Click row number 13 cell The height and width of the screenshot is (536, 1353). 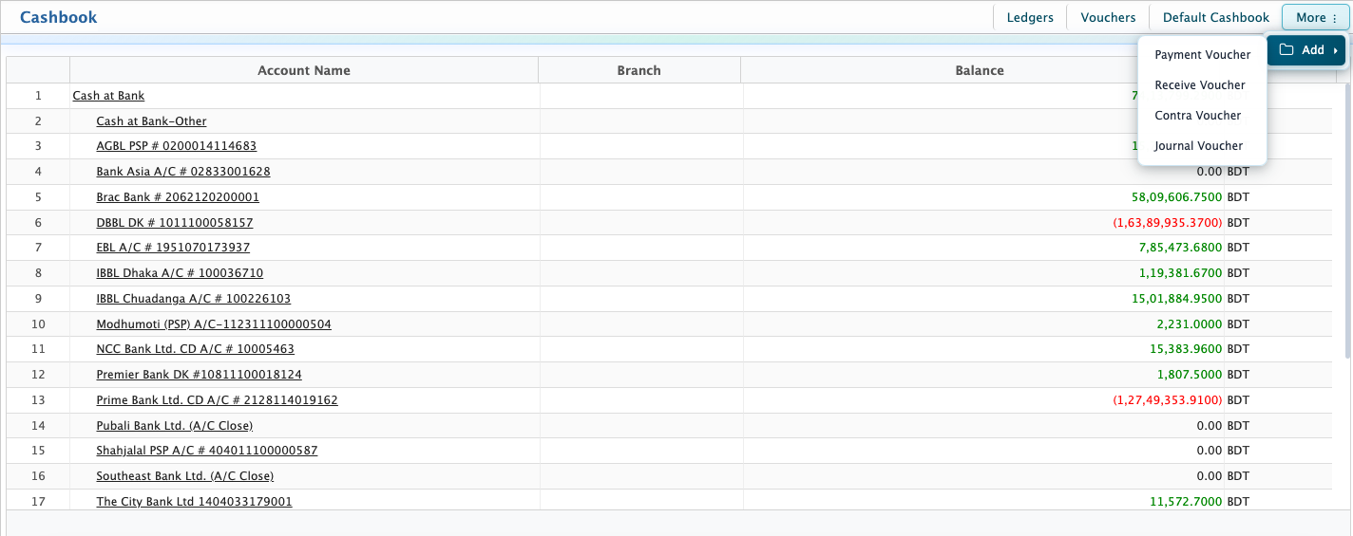pos(38,400)
